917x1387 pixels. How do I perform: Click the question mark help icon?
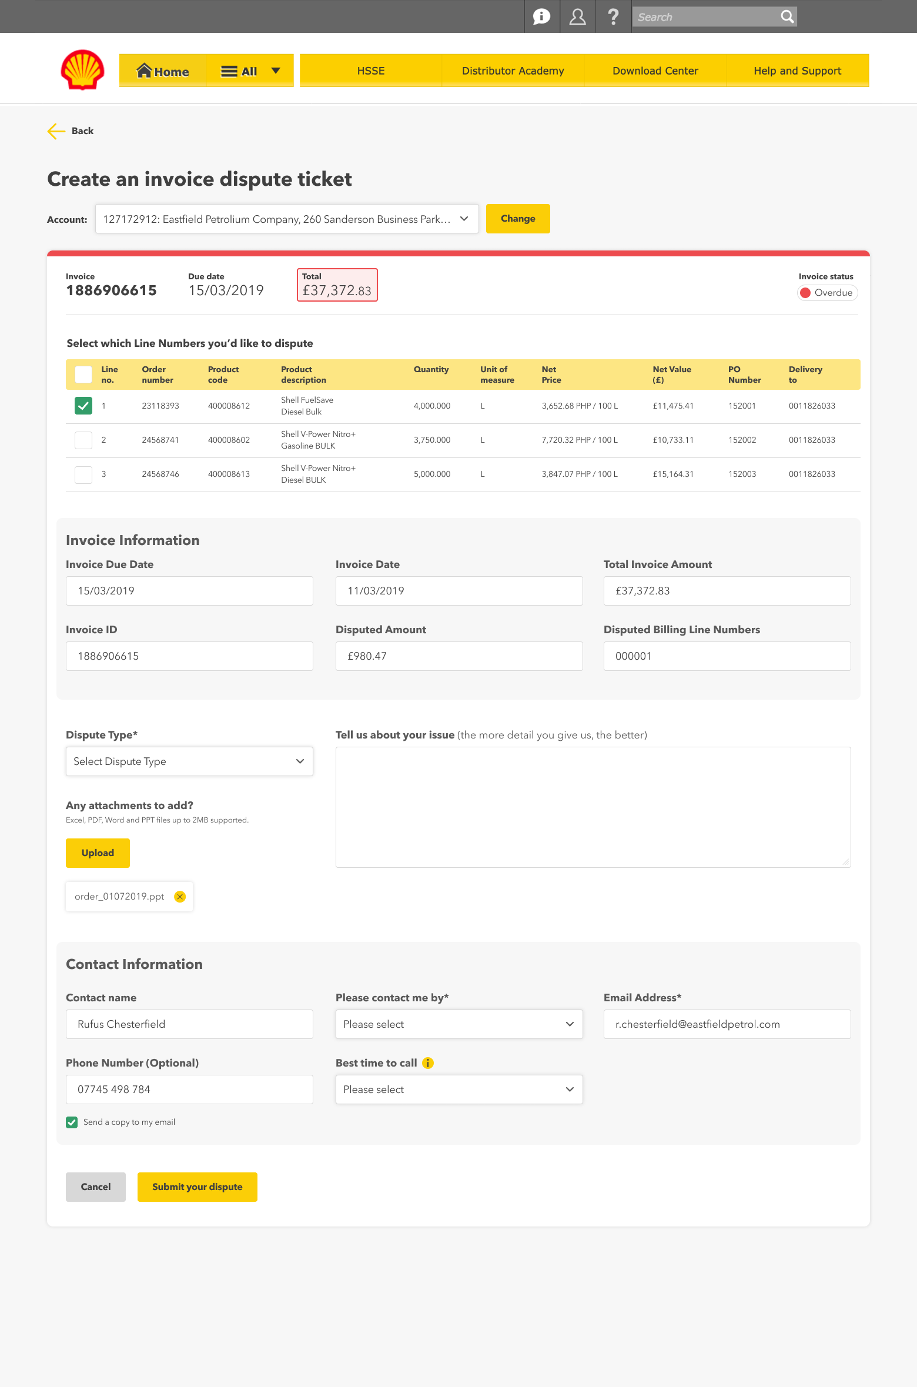tap(613, 16)
